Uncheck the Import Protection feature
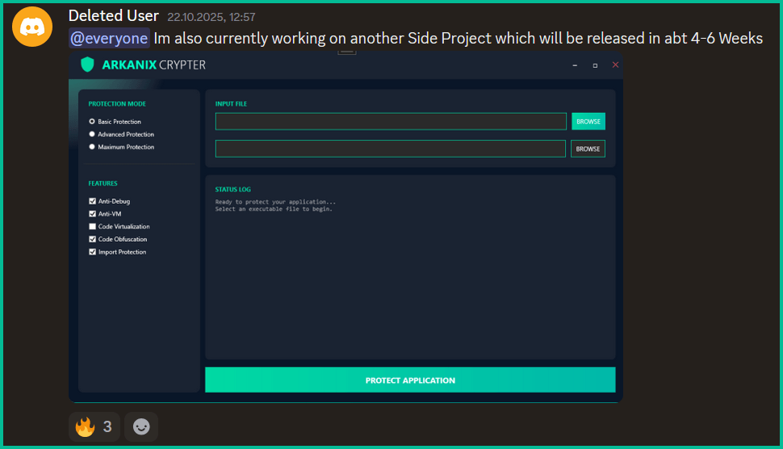 92,252
